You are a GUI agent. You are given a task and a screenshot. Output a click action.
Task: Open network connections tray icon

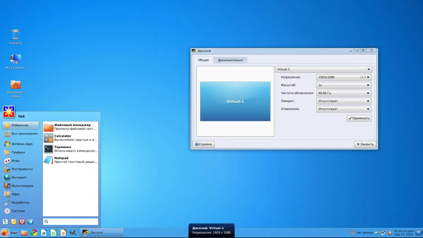click(383, 233)
